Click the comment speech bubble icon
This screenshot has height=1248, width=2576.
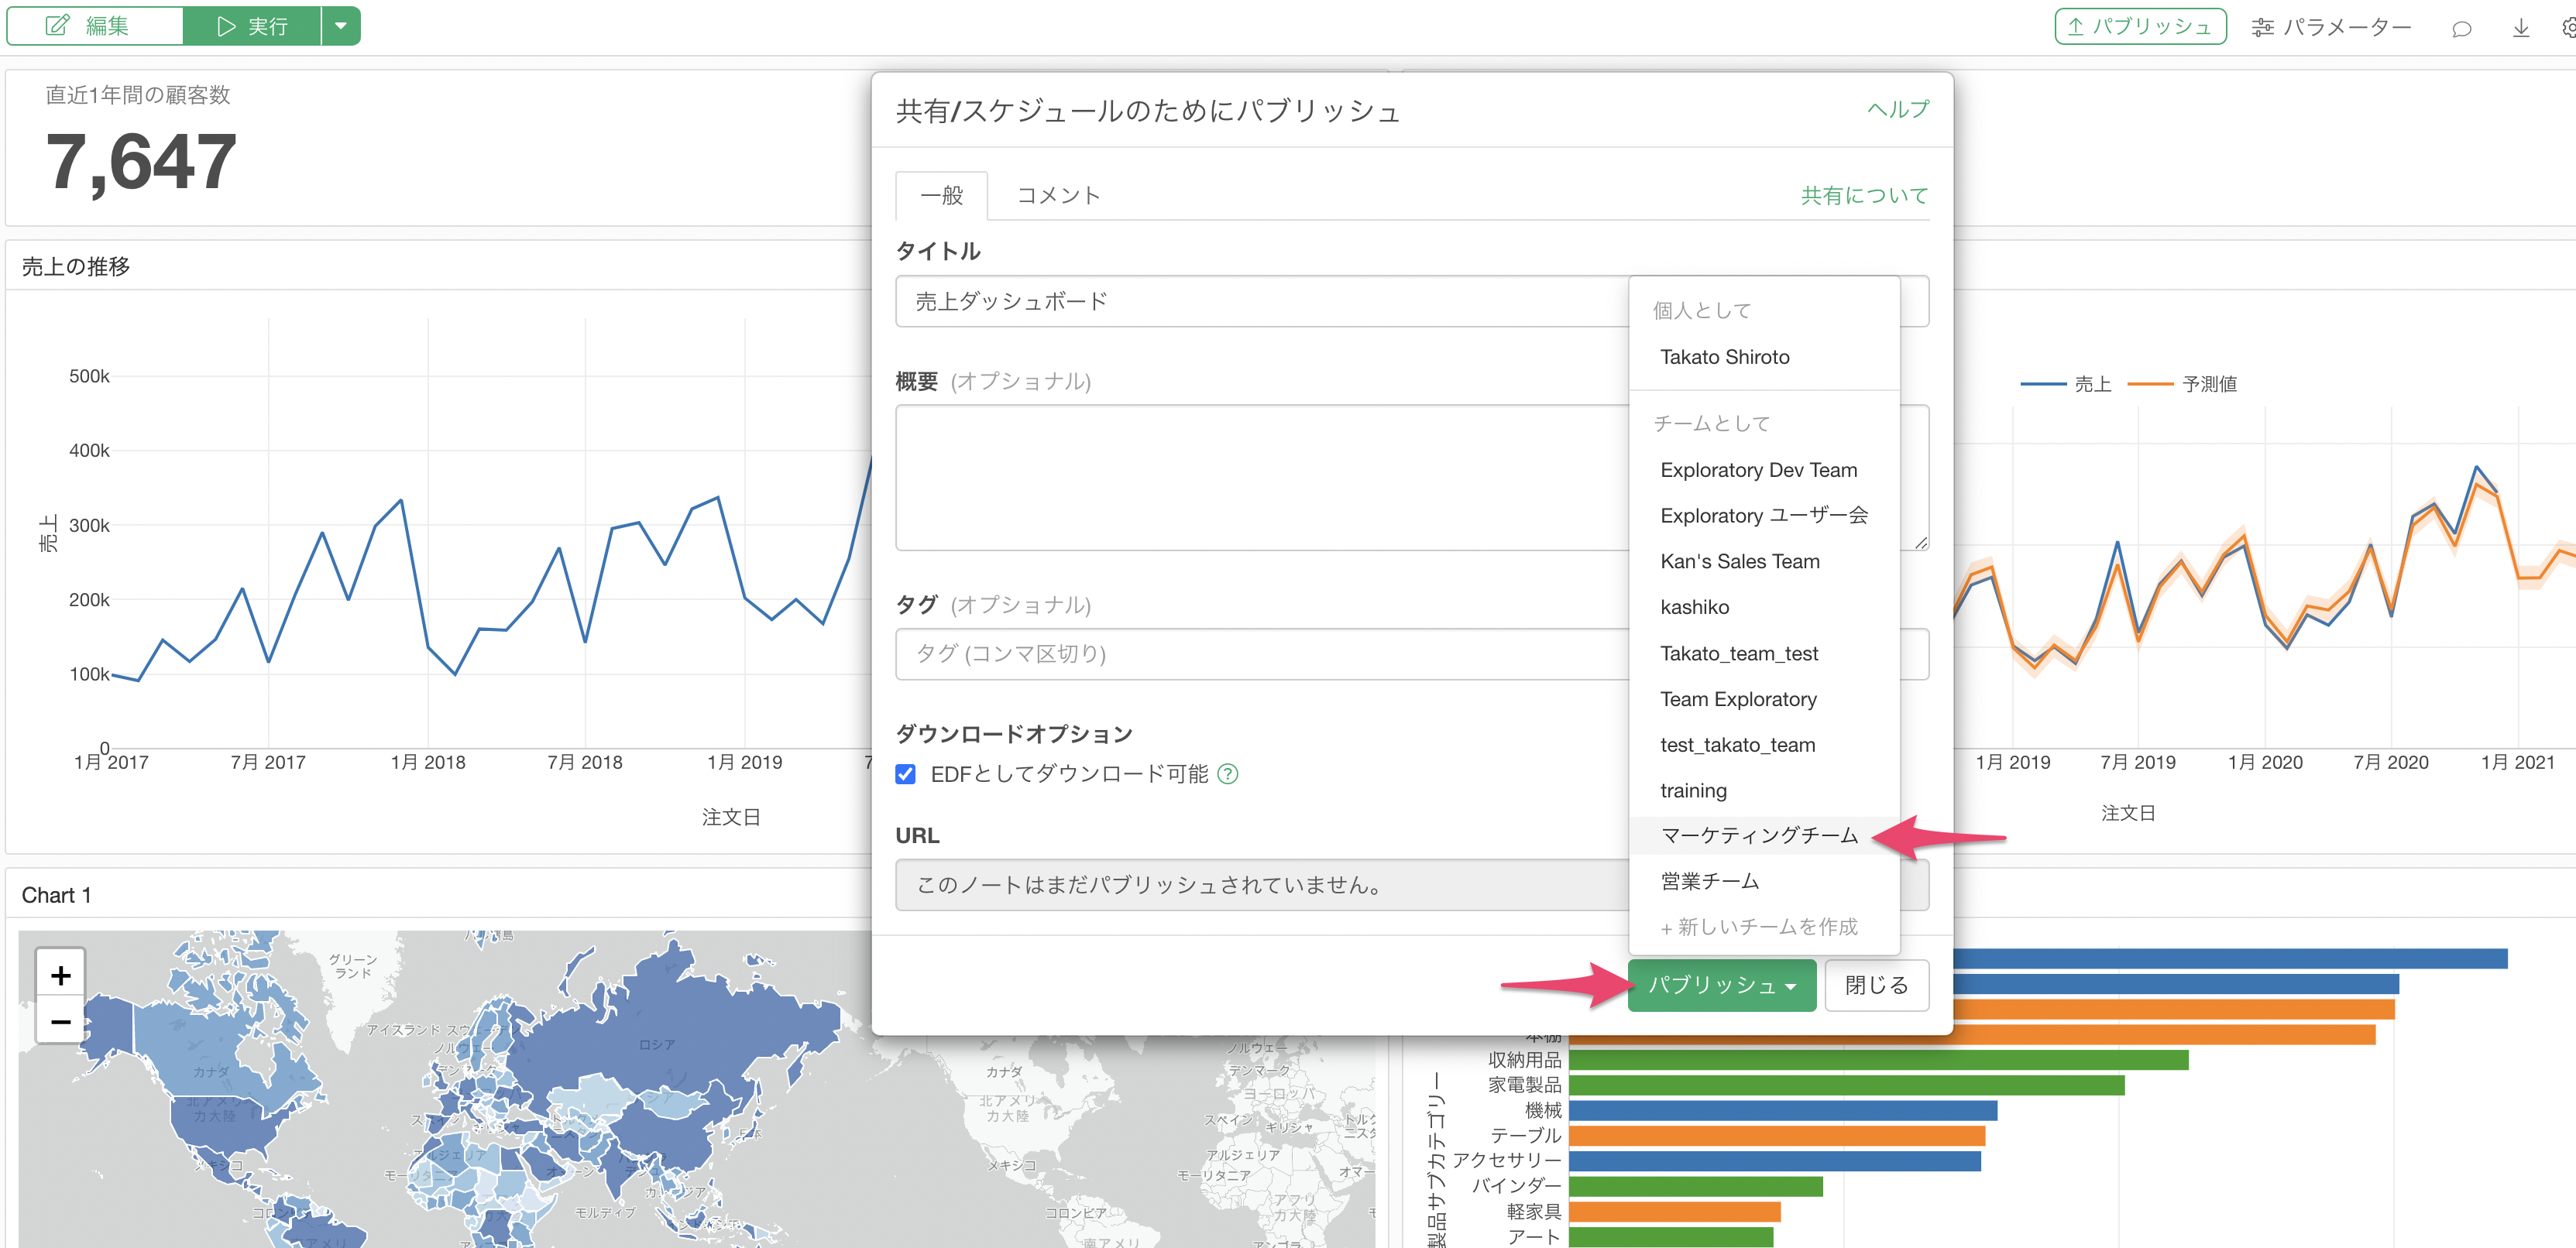point(2461,28)
